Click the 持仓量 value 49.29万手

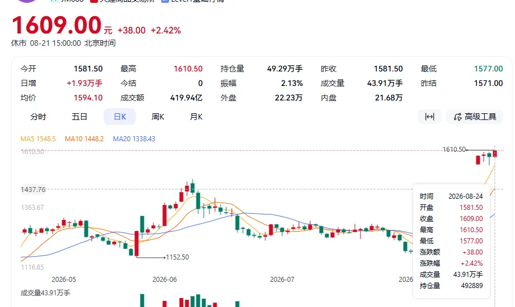[x=285, y=69]
